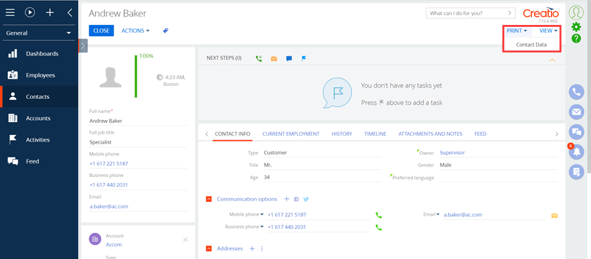Open the Actions dropdown

click(135, 31)
